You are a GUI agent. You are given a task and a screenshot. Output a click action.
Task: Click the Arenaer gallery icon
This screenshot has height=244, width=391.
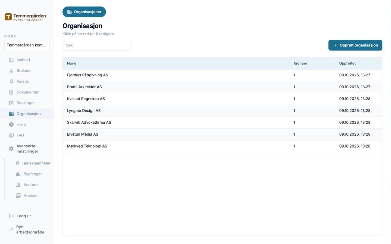[x=18, y=196]
